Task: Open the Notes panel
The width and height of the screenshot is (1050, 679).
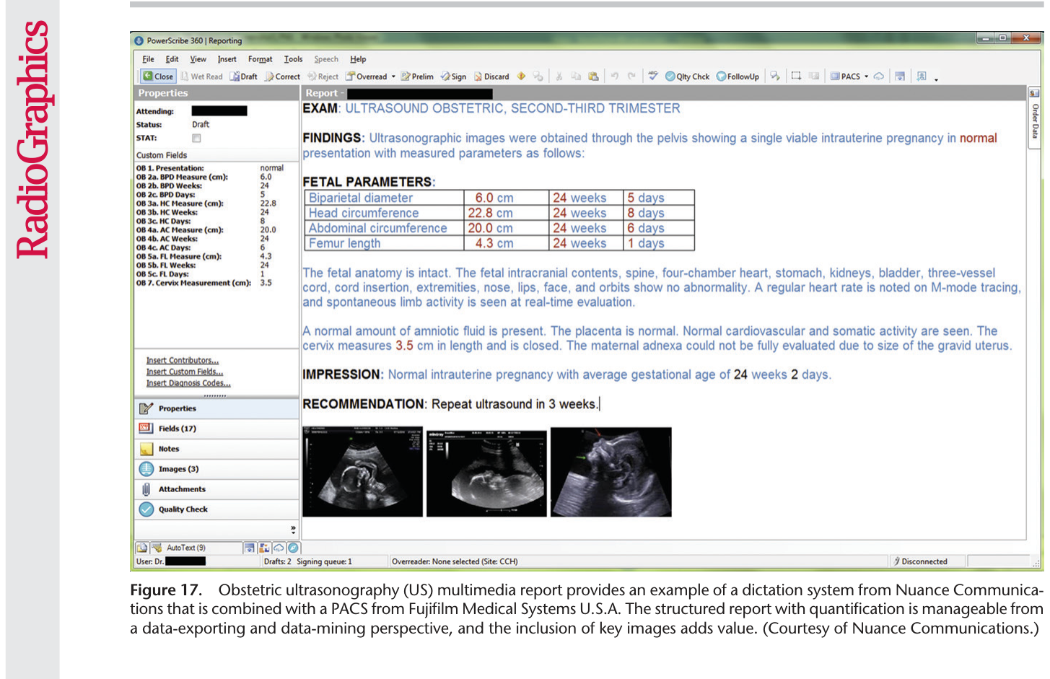Action: pos(216,449)
